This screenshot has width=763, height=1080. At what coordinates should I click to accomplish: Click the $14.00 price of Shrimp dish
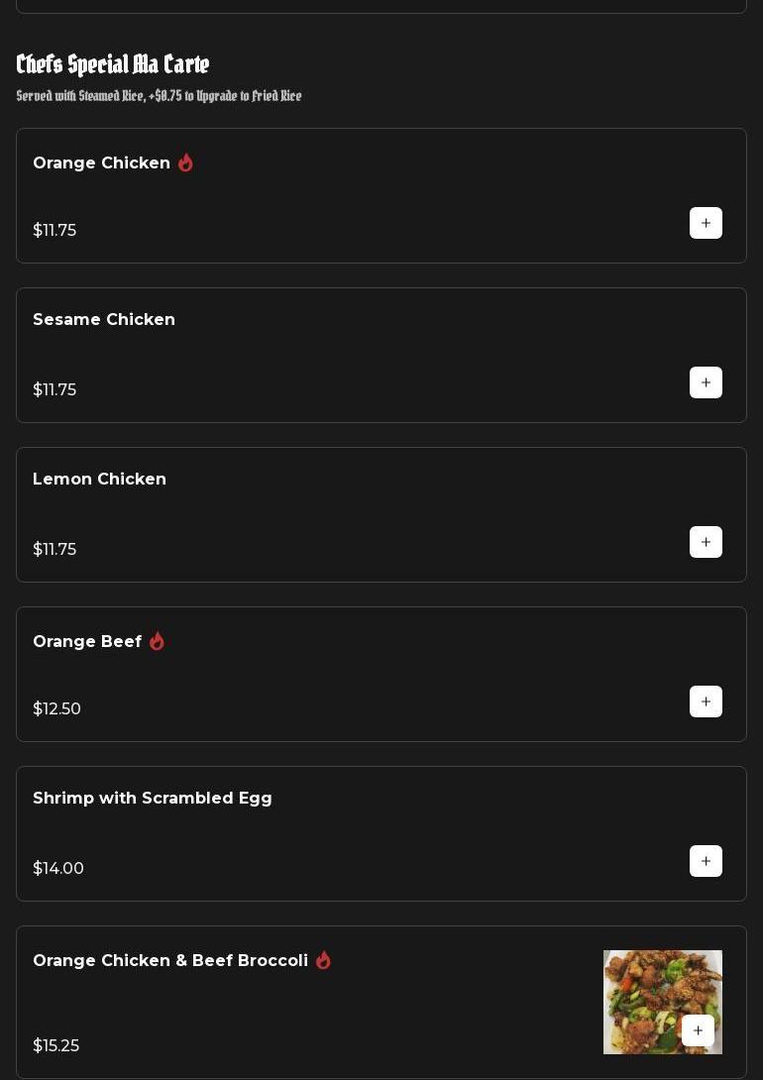pyautogui.click(x=58, y=869)
